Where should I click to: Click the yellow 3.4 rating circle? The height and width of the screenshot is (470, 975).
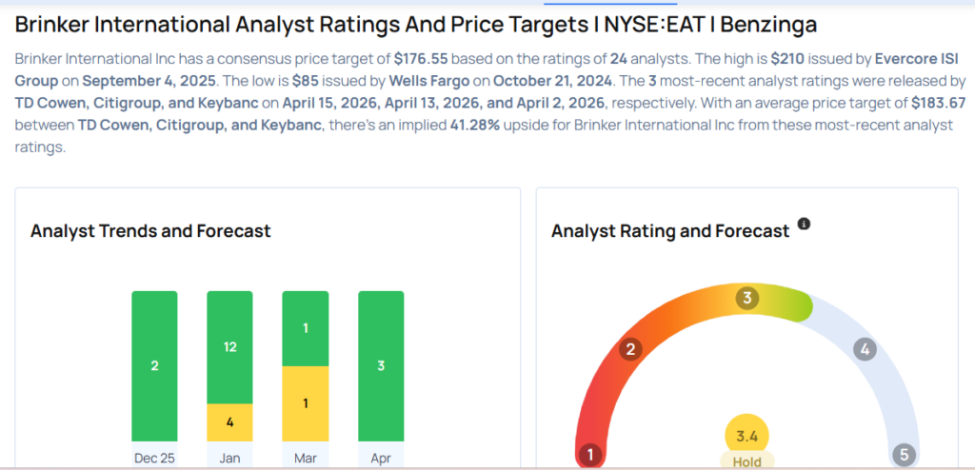(x=747, y=438)
